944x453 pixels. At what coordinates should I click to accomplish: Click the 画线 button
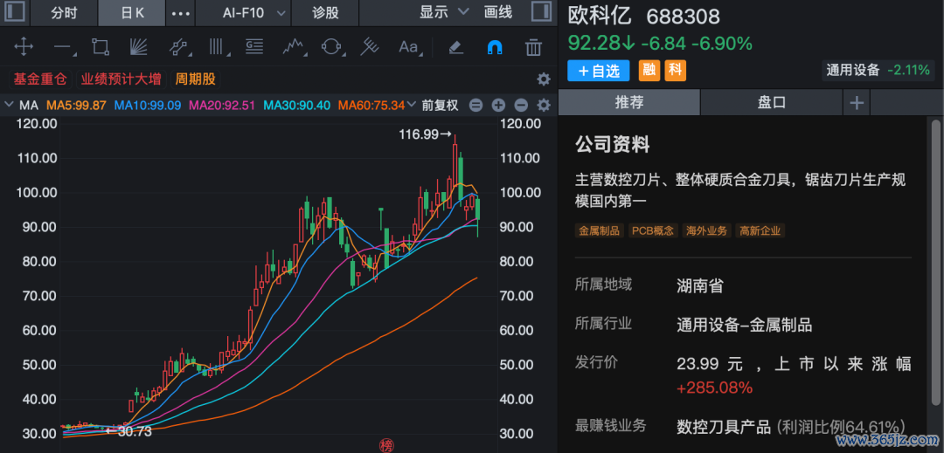498,12
